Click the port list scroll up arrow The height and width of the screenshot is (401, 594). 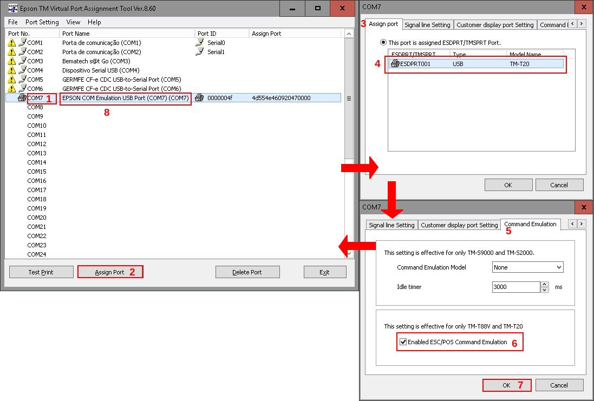(349, 34)
